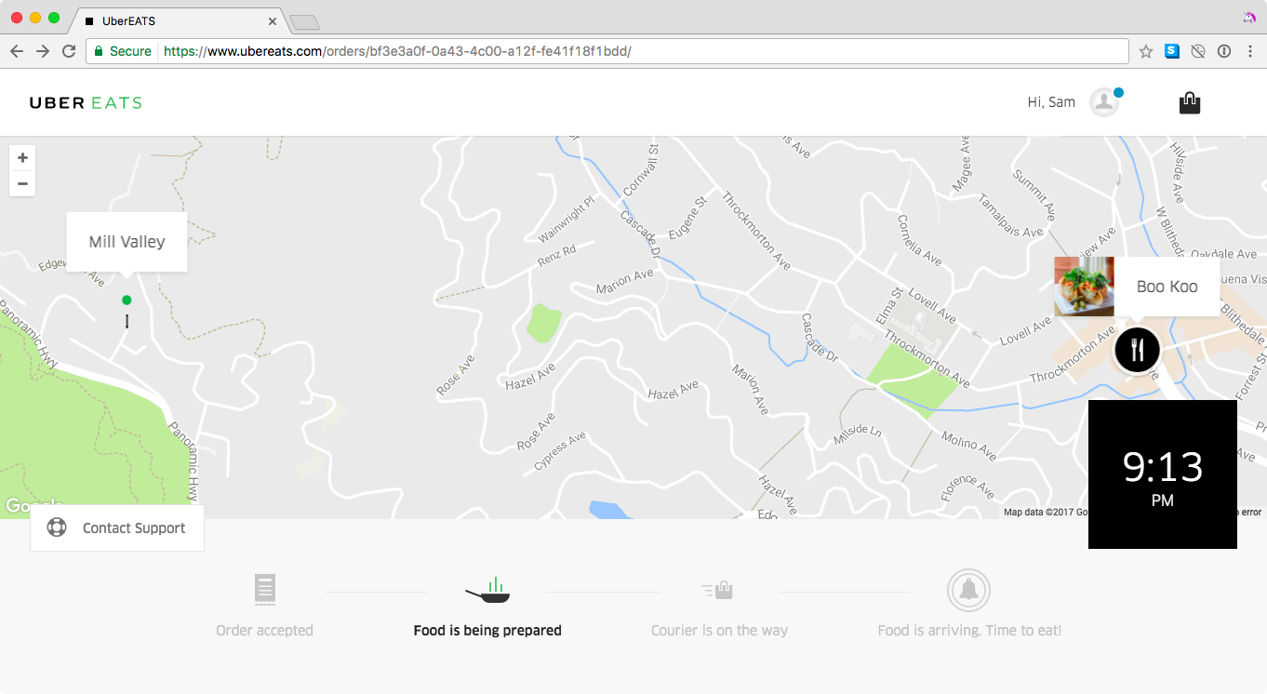Screen dimensions: 1267x694
Task: Click the courier on the way icon
Action: 718,590
